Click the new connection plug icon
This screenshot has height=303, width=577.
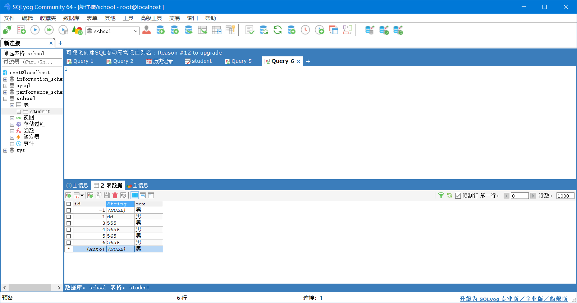pos(7,30)
